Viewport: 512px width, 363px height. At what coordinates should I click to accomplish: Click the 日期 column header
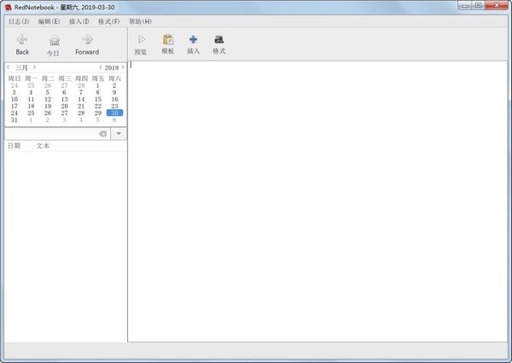coord(15,146)
